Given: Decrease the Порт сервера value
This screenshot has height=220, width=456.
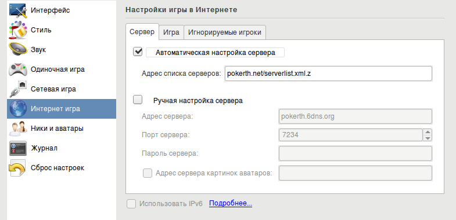Looking at the screenshot, I should pos(428,138).
